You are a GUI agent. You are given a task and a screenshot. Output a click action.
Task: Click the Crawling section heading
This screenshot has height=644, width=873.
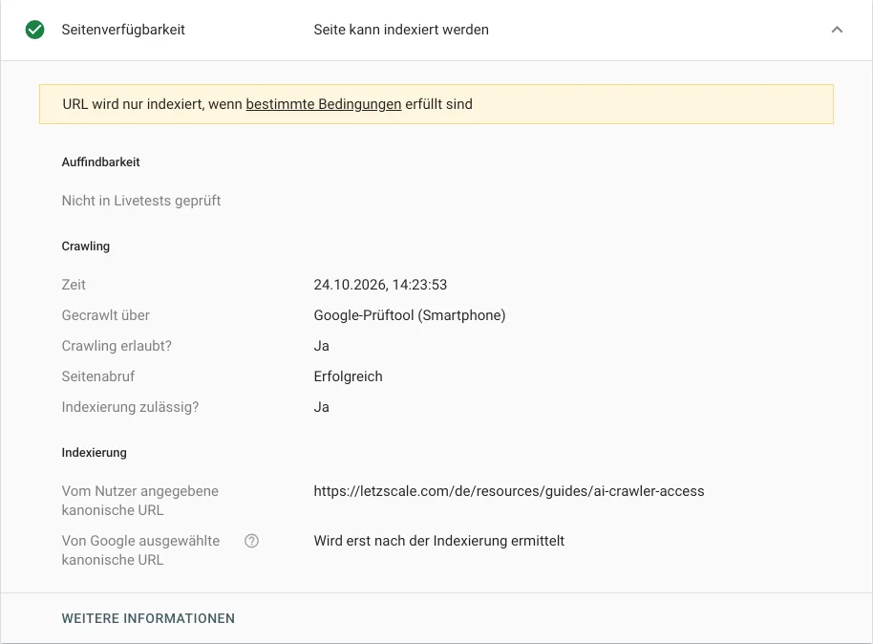[x=86, y=247]
